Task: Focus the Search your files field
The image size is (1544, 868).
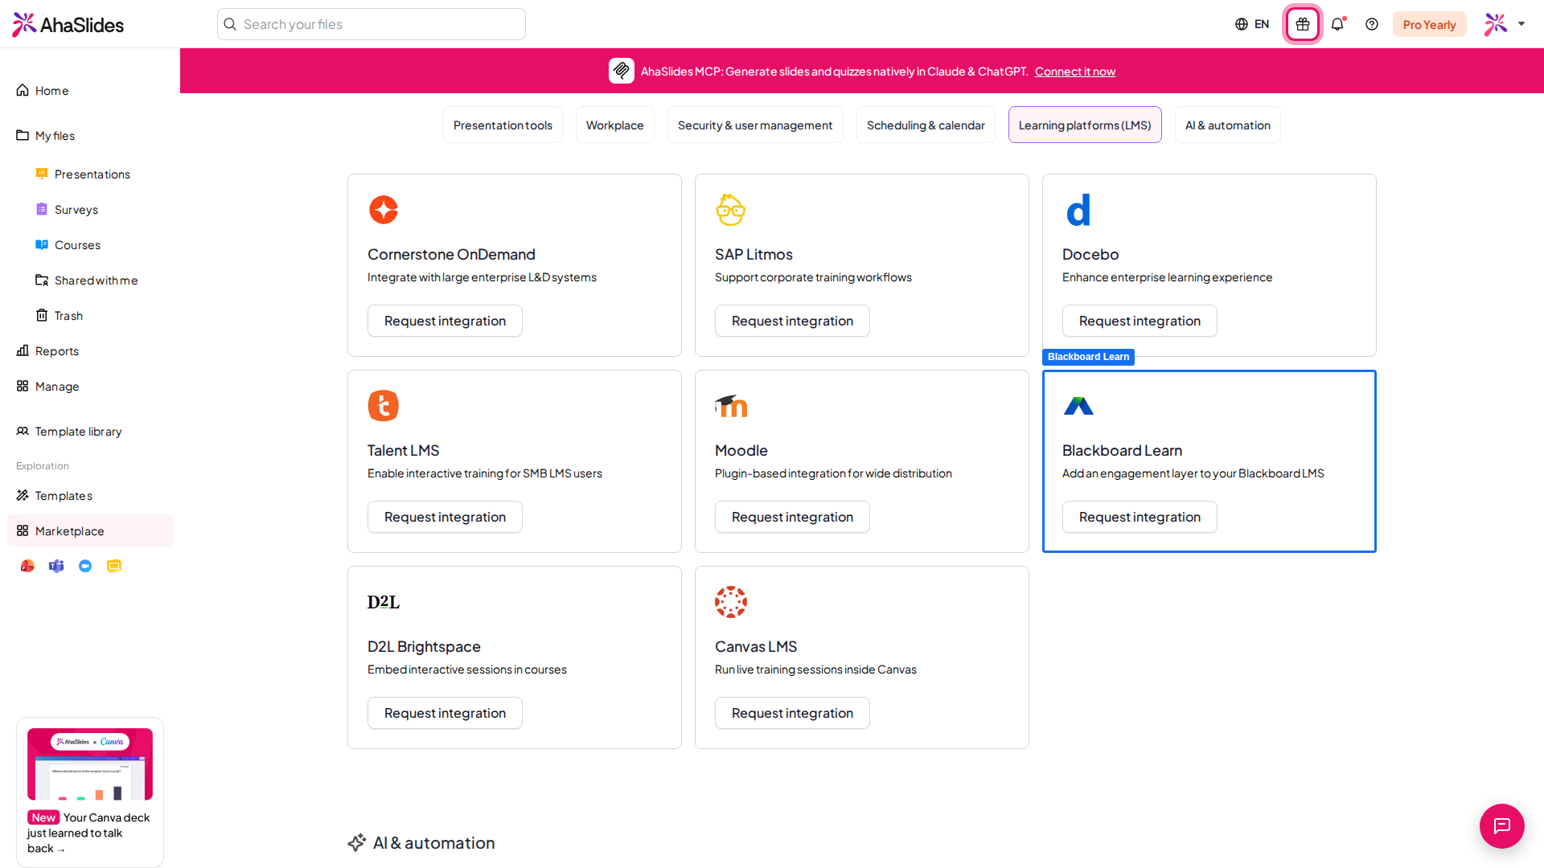Action: tap(372, 24)
